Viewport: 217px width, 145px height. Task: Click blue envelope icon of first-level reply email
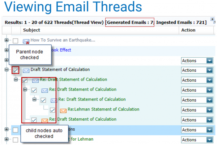(x=35, y=80)
